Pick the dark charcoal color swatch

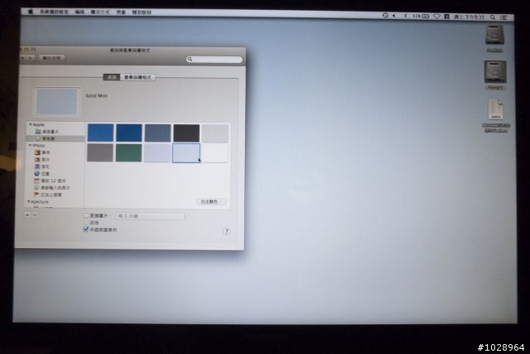pos(186,133)
